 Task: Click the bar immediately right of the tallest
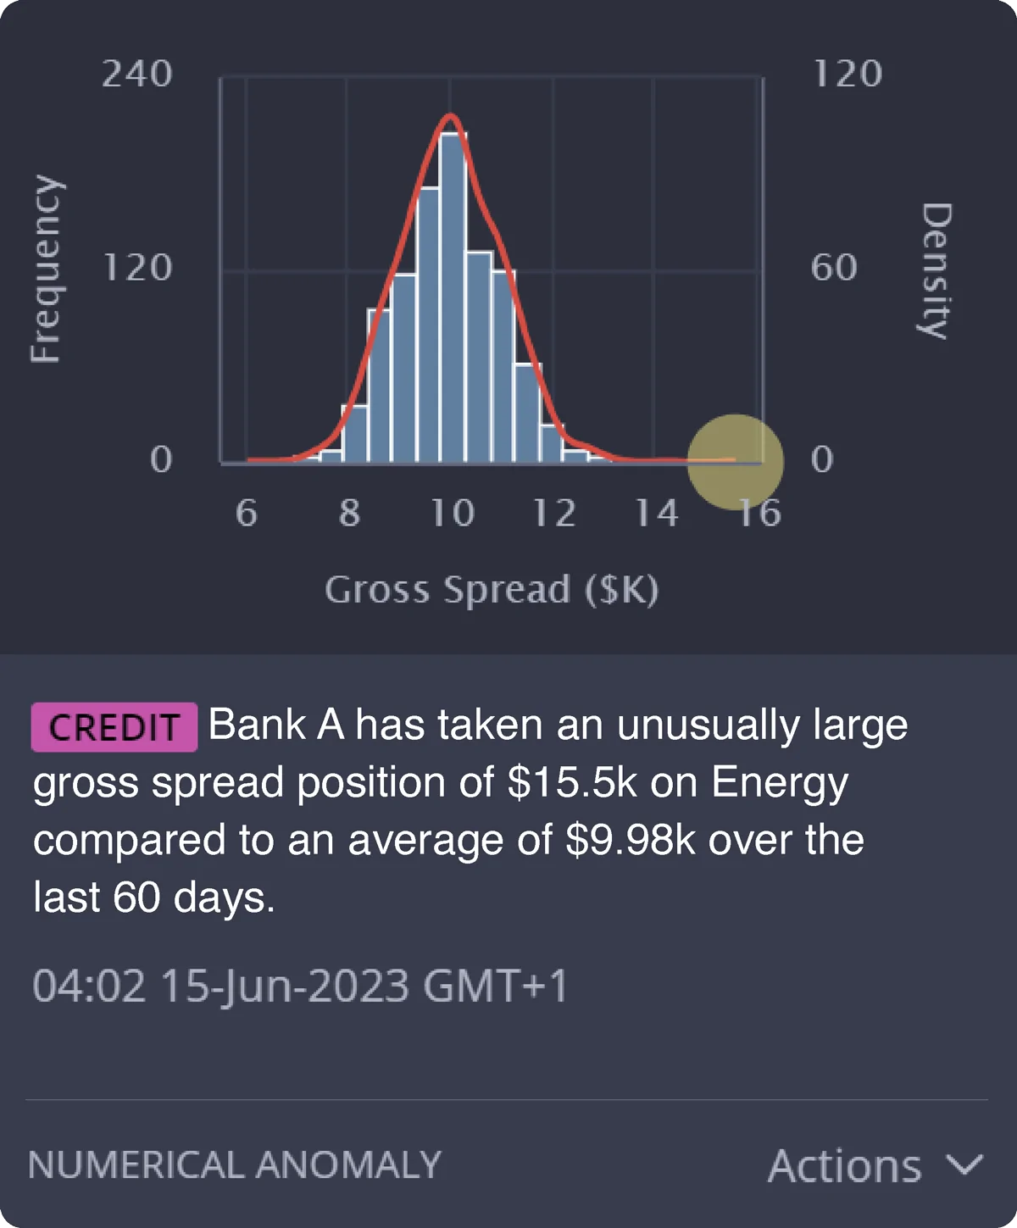tap(479, 356)
